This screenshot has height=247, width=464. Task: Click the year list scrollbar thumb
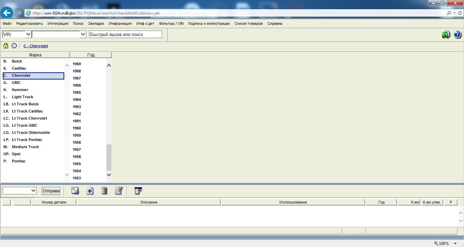point(109,157)
